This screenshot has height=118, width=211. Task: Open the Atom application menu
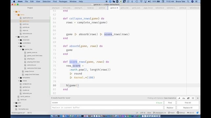click(x=20, y=1)
